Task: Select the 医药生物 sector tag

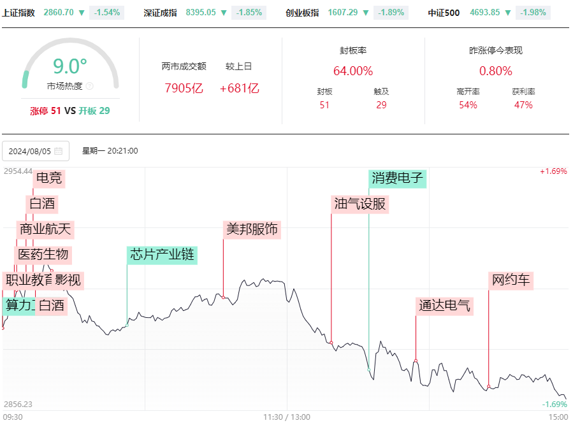Action: [x=43, y=255]
